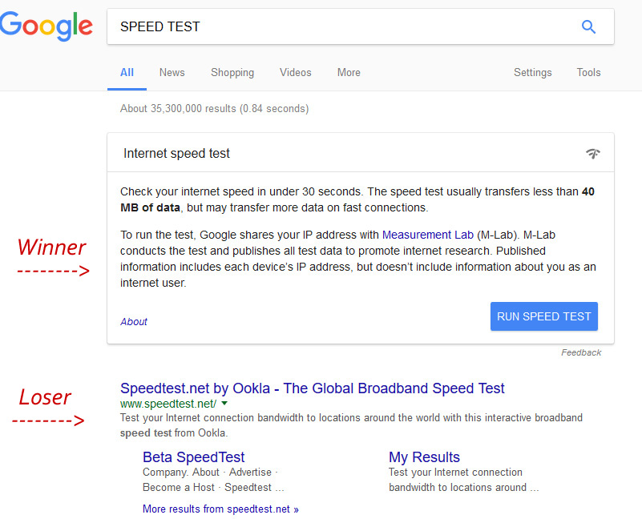Open the Beta SpeedTest sitelink
Screen dimensions: 642x531
[x=193, y=457]
